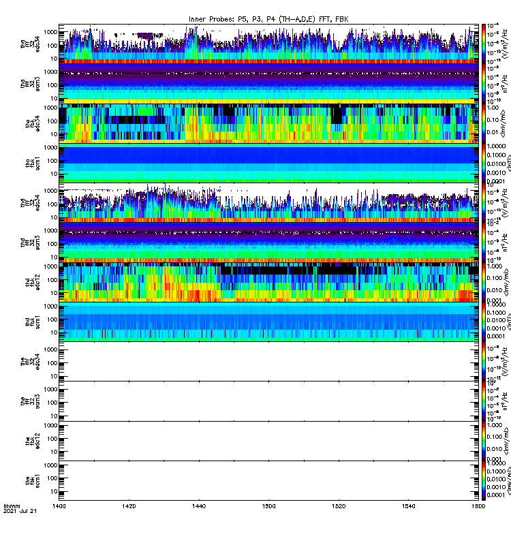The image size is (511, 545).
Task: Select the 'the fbk edc12' panel label
Action: (x=33, y=441)
